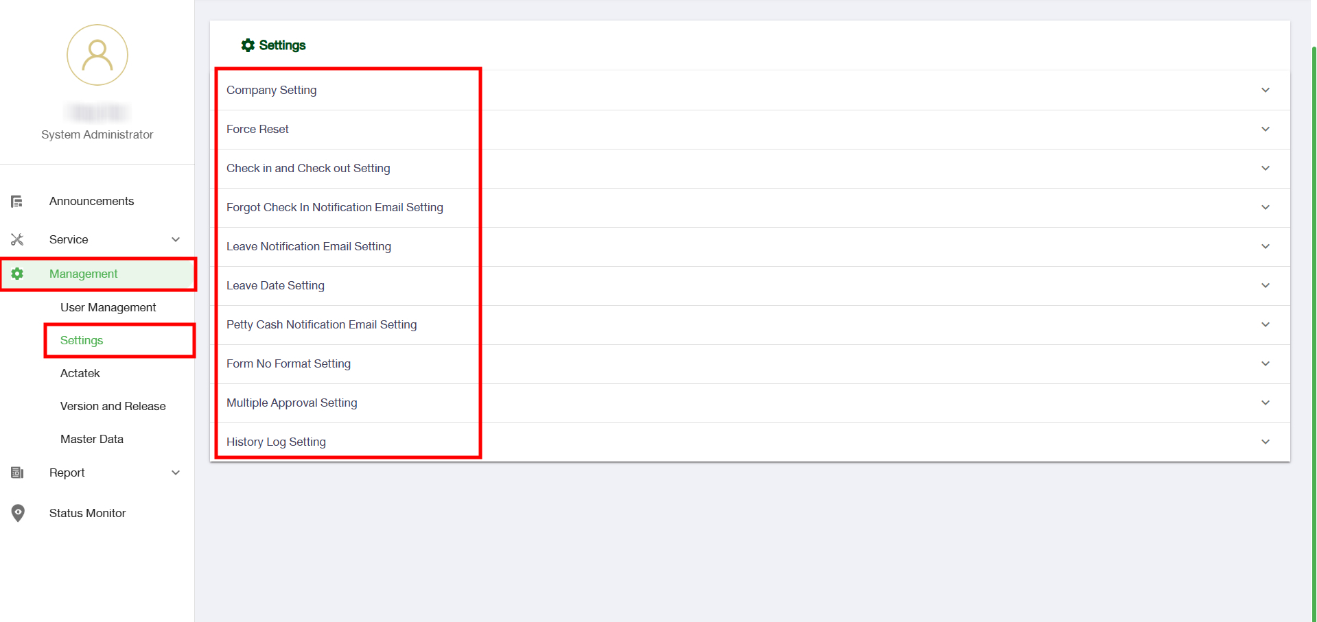Viewport: 1317px width, 622px height.
Task: Expand the Force Reset chevron
Action: click(x=1265, y=130)
